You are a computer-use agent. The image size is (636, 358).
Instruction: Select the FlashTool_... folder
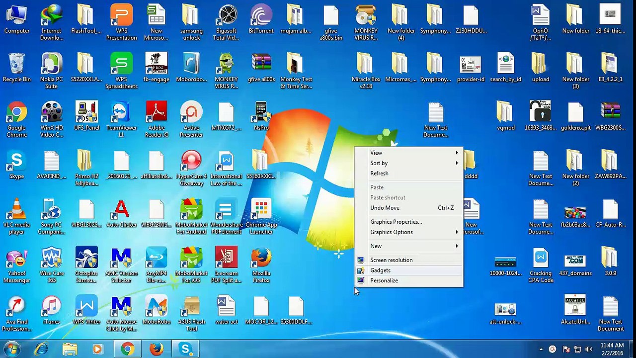[x=86, y=19]
